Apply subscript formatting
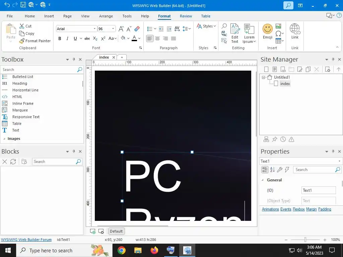Viewport: 343px width, 257px height. pyautogui.click(x=95, y=38)
